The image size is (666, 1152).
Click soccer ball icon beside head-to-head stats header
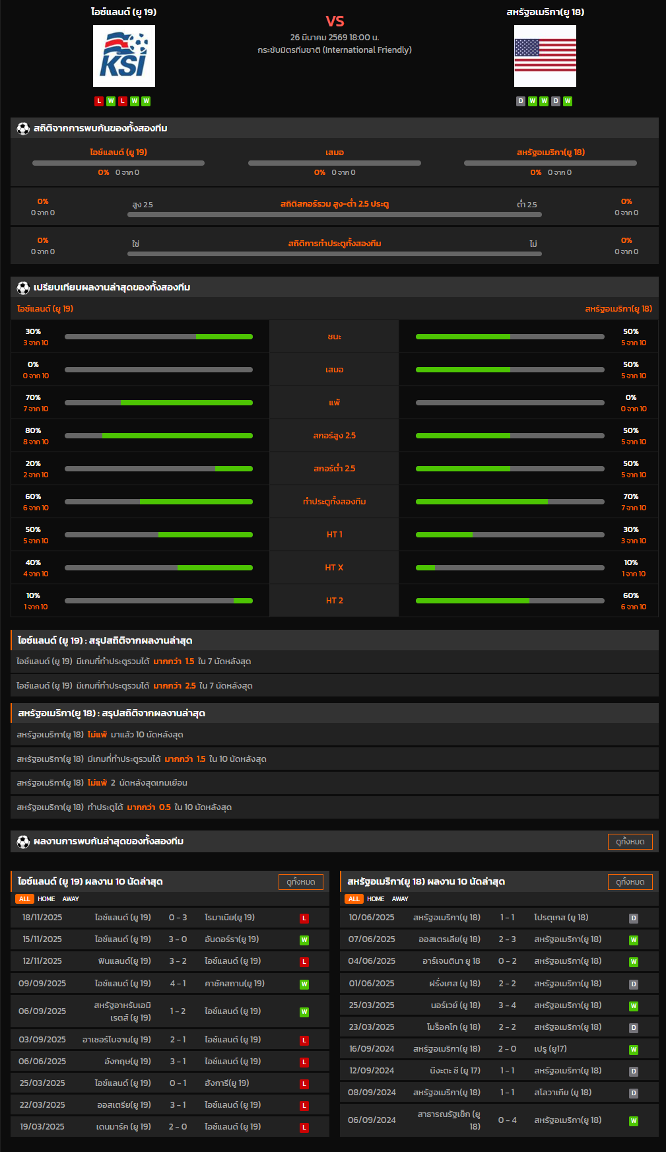(23, 128)
